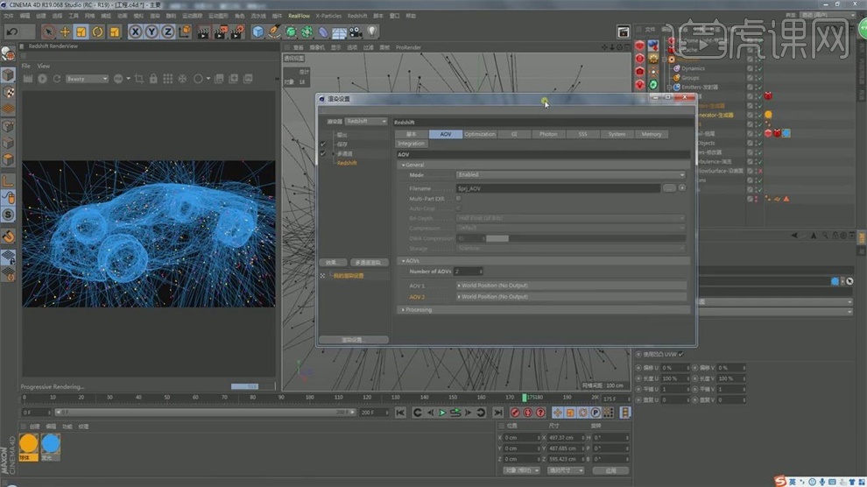The height and width of the screenshot is (487, 867).
Task: Toggle the Multi-Pass checkbox in render settings list
Action: pos(323,153)
